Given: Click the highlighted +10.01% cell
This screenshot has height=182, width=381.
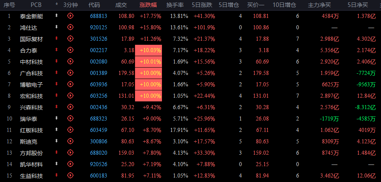Looking at the screenshot, I should pyautogui.click(x=148, y=62).
